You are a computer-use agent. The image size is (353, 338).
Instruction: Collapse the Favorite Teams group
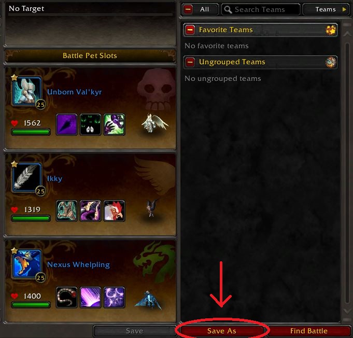tap(190, 30)
